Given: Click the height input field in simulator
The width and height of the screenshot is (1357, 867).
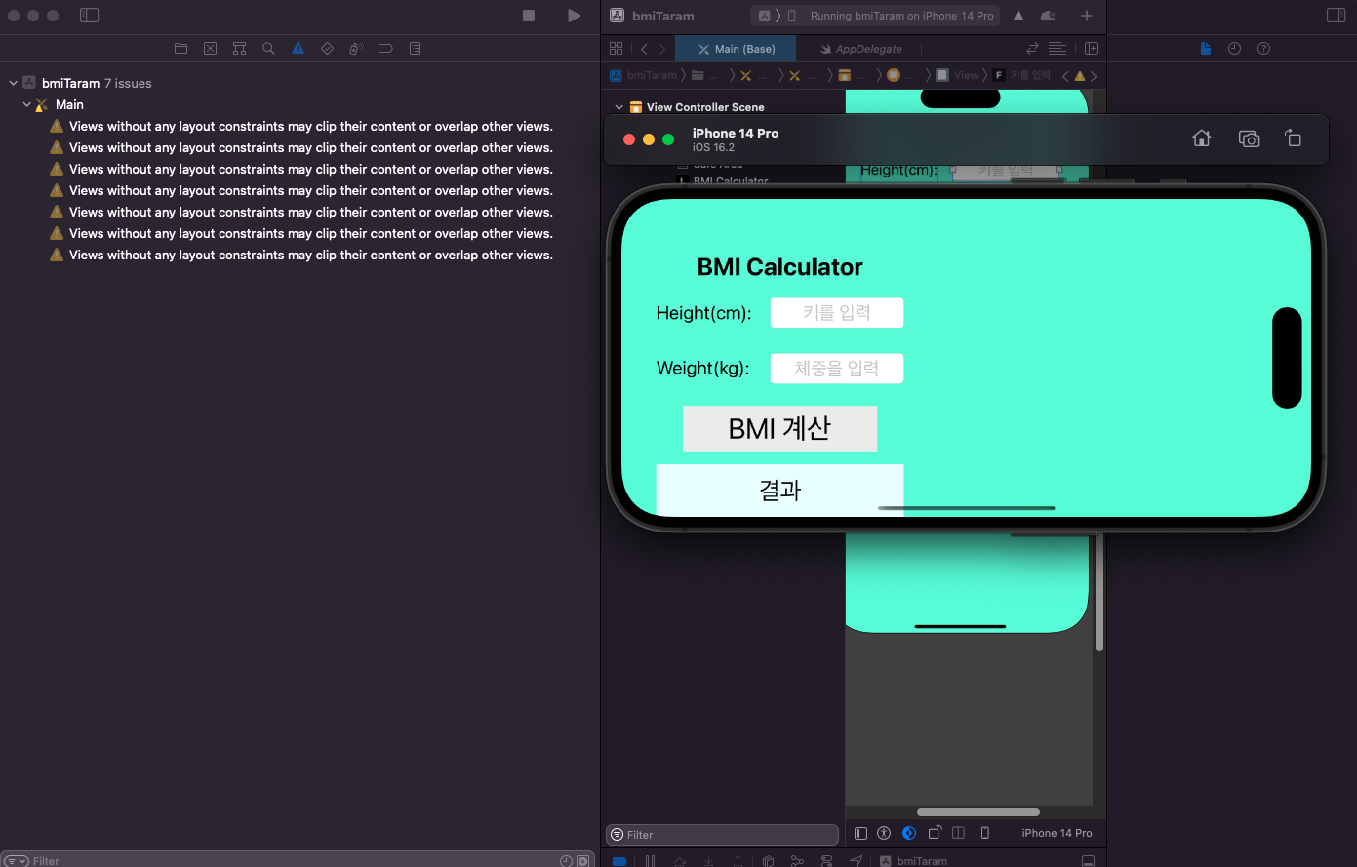Looking at the screenshot, I should click(x=837, y=313).
